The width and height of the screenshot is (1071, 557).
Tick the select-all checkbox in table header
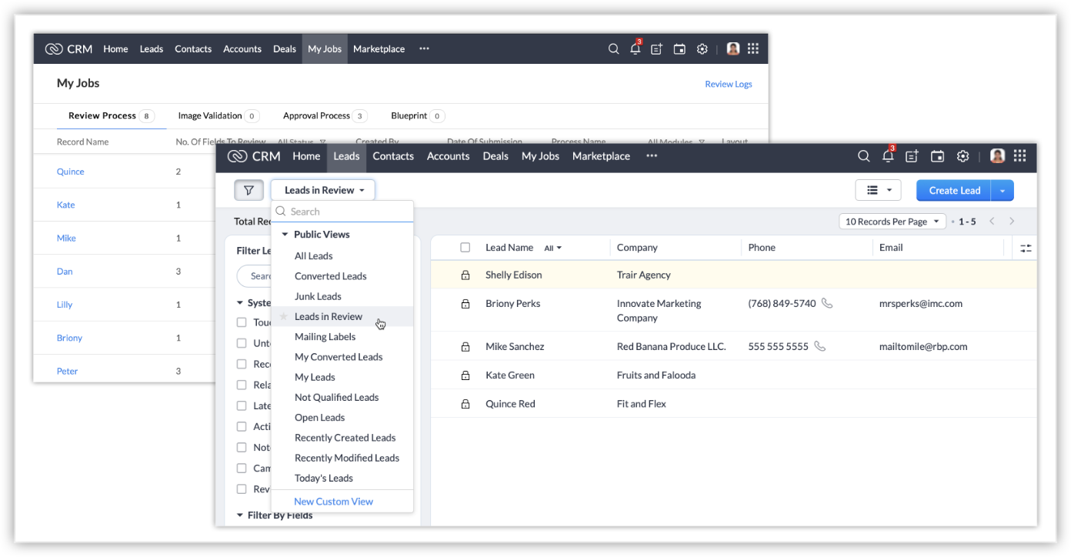pos(465,248)
